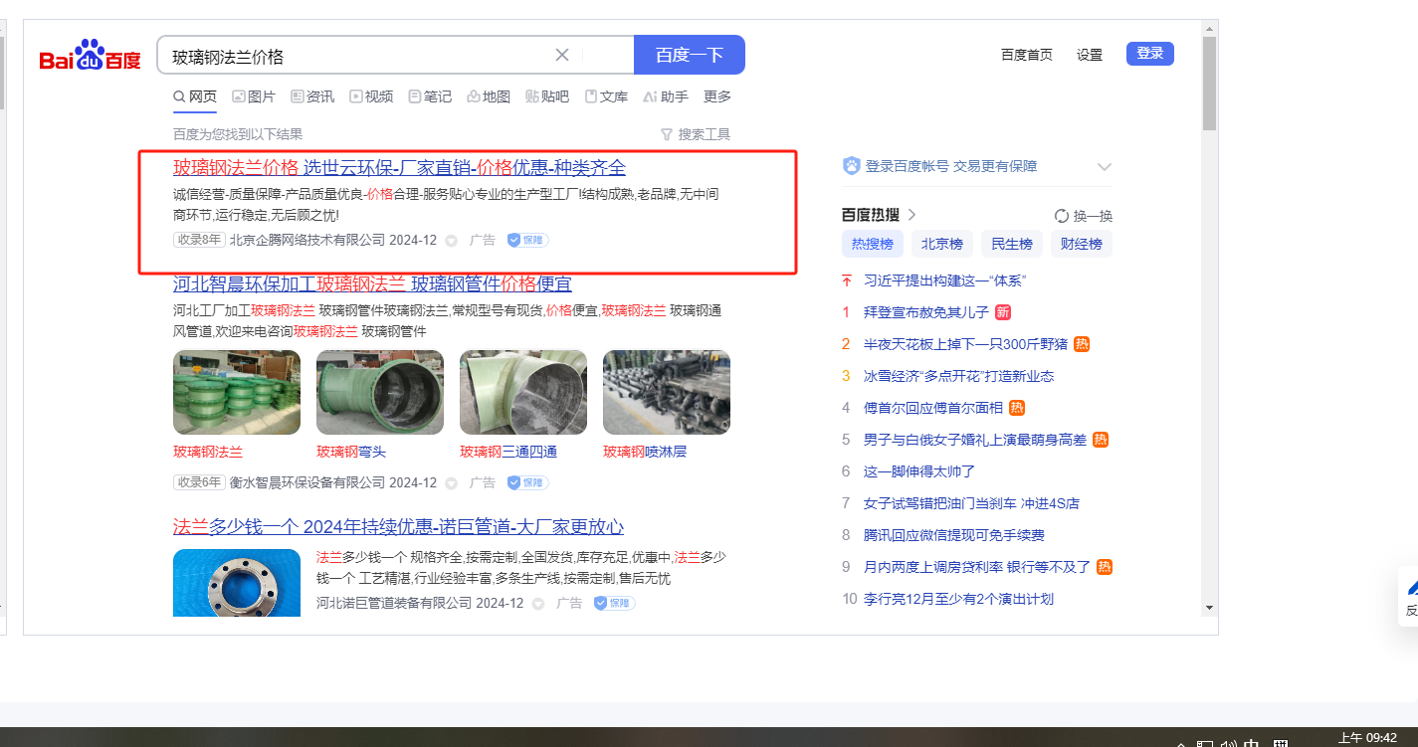Expand the 登录百度帐号 panel chevron
Image resolution: width=1418 pixels, height=747 pixels.
pos(1104,166)
